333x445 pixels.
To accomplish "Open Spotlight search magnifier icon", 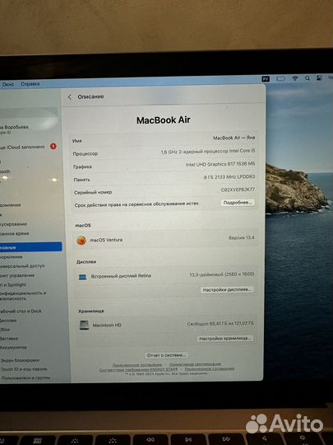I will [x=308, y=78].
